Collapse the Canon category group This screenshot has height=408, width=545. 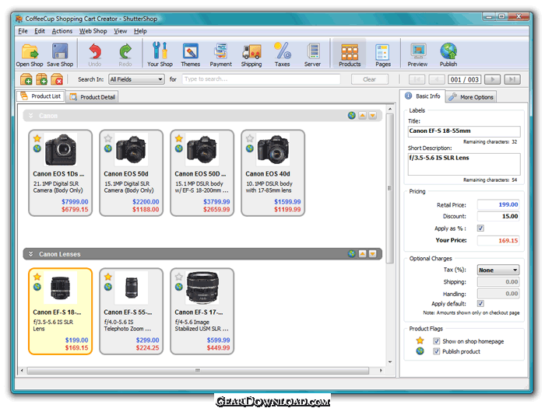click(30, 116)
